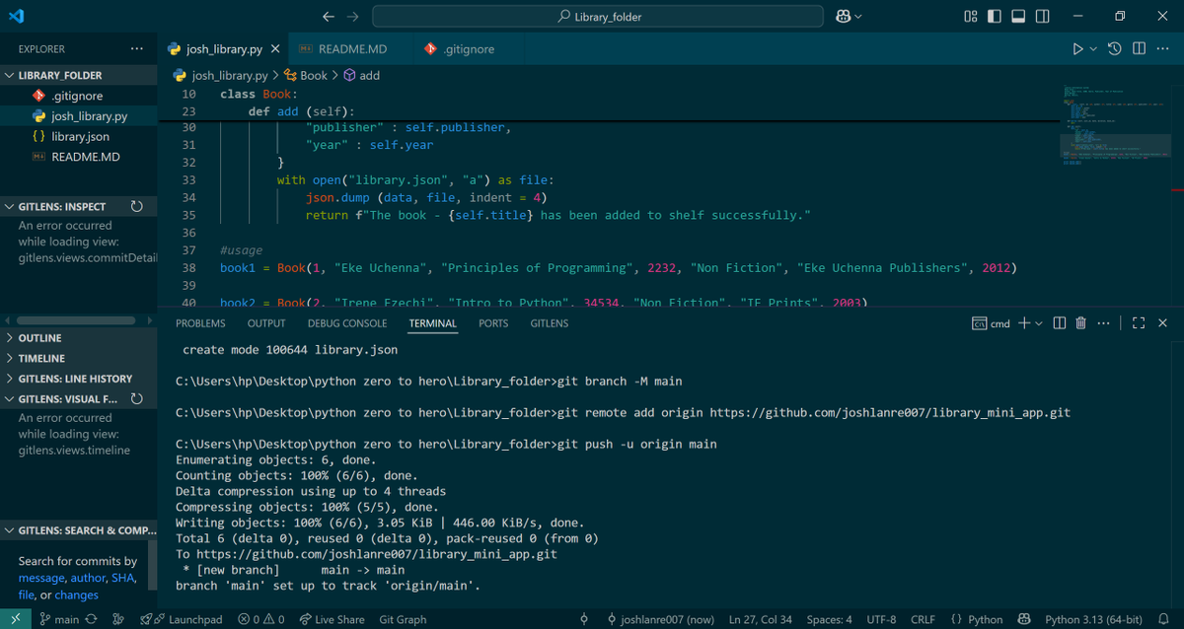
Task: Refresh the GitLens Inspect view
Action: [136, 207]
